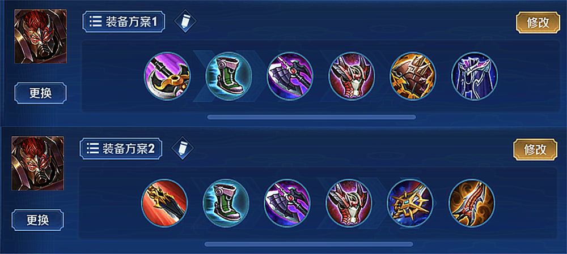Select the black axe item in build 1
This screenshot has width=567, height=254.
(167, 76)
